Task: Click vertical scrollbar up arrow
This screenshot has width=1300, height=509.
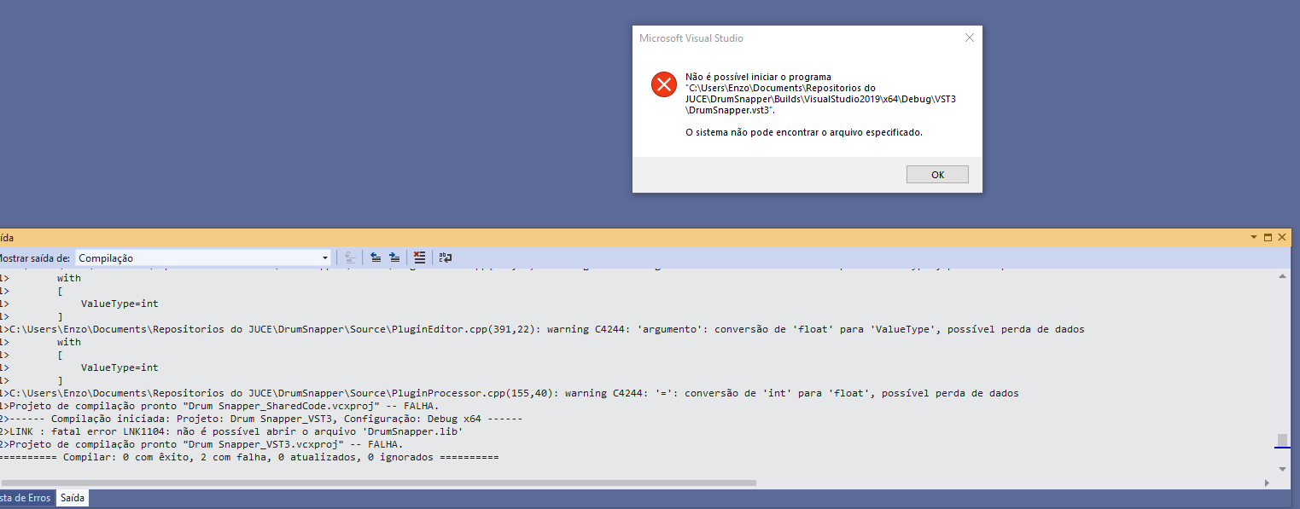Action: (1282, 276)
